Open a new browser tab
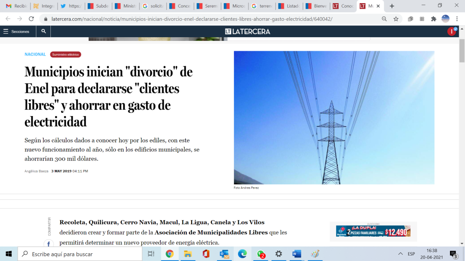 pos(392,6)
